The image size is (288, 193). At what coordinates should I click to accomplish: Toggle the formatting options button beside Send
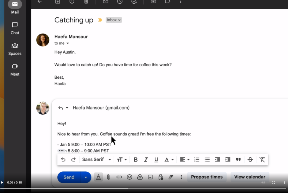[x=98, y=177]
